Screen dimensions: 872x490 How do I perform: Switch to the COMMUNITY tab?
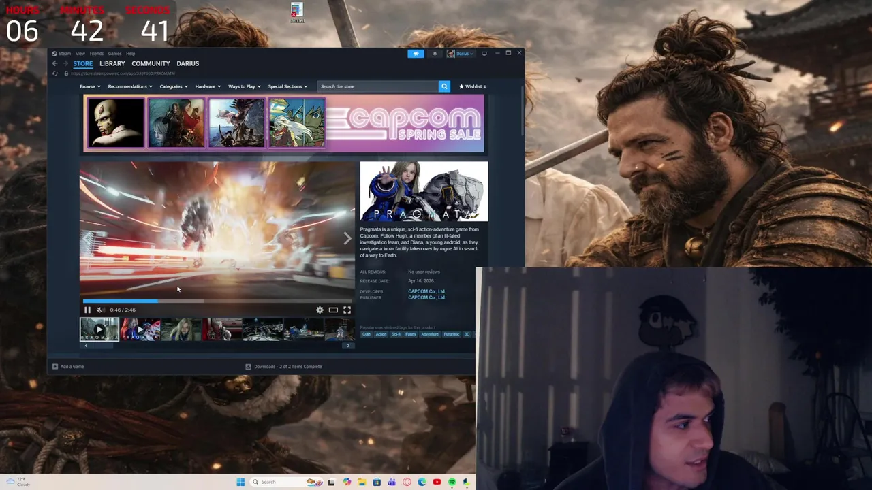pos(151,63)
